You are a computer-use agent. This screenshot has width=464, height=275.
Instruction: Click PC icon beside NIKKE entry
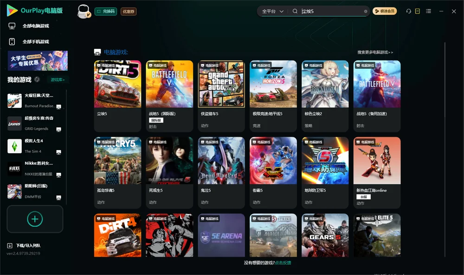point(58,175)
